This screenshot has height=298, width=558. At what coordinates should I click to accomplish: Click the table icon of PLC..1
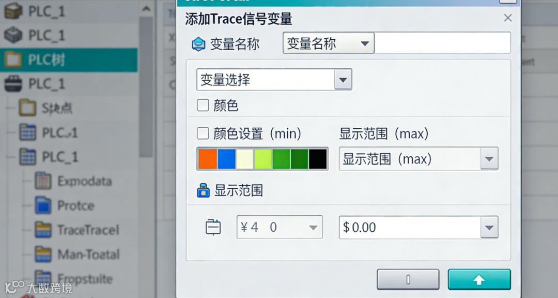point(27,132)
